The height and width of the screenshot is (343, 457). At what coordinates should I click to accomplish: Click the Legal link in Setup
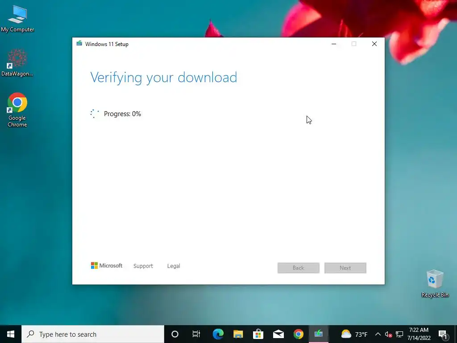pyautogui.click(x=174, y=266)
